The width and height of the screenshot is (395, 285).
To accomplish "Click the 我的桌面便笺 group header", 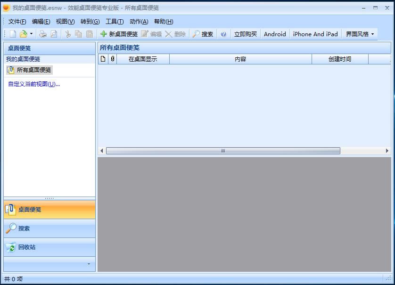I will coord(49,59).
